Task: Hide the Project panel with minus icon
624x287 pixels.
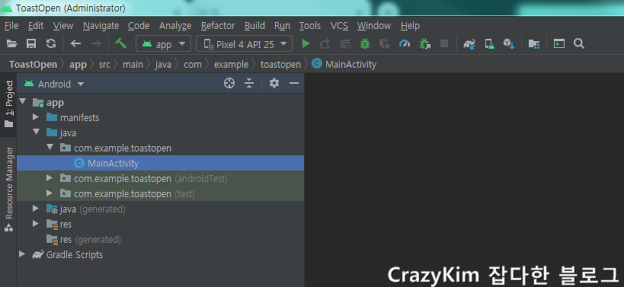Action: [294, 83]
